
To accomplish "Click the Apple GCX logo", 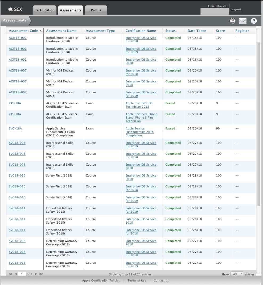I will (x=15, y=10).
